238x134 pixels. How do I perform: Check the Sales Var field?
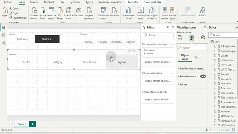[215, 74]
